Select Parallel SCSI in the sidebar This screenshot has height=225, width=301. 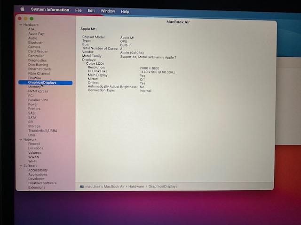38,100
